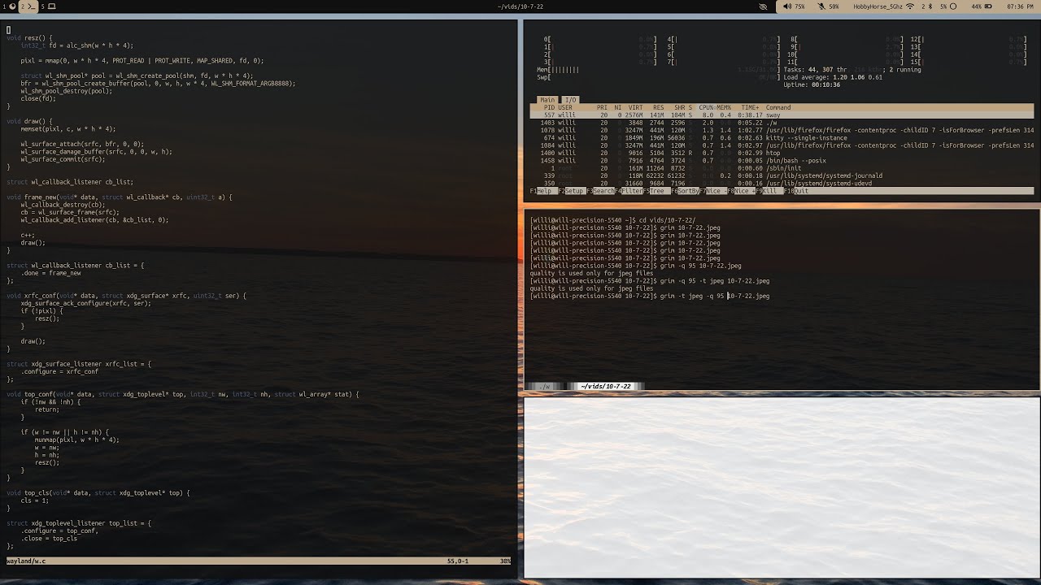Switch to the ~/vids/10-7-22 terminal tab

click(605, 387)
